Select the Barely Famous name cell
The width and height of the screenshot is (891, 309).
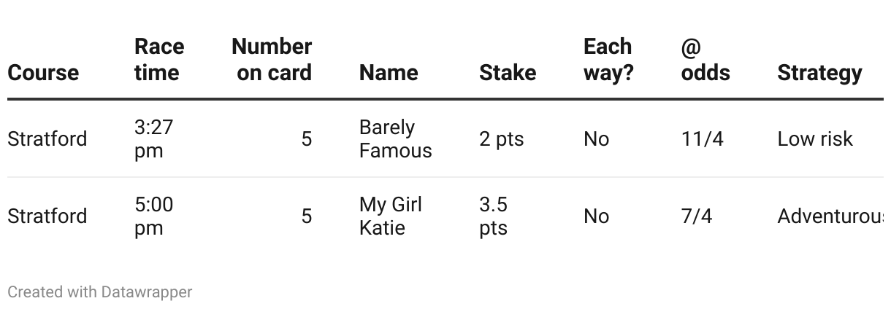point(396,139)
